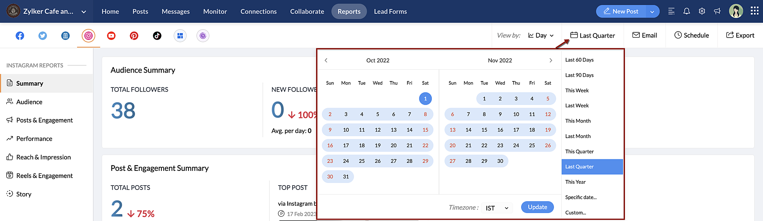The height and width of the screenshot is (221, 763).
Task: Select Last 60 Days range
Action: [592, 60]
